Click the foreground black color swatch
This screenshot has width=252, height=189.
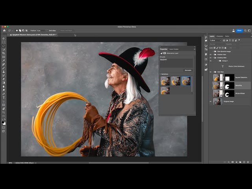pyautogui.click(x=3, y=122)
